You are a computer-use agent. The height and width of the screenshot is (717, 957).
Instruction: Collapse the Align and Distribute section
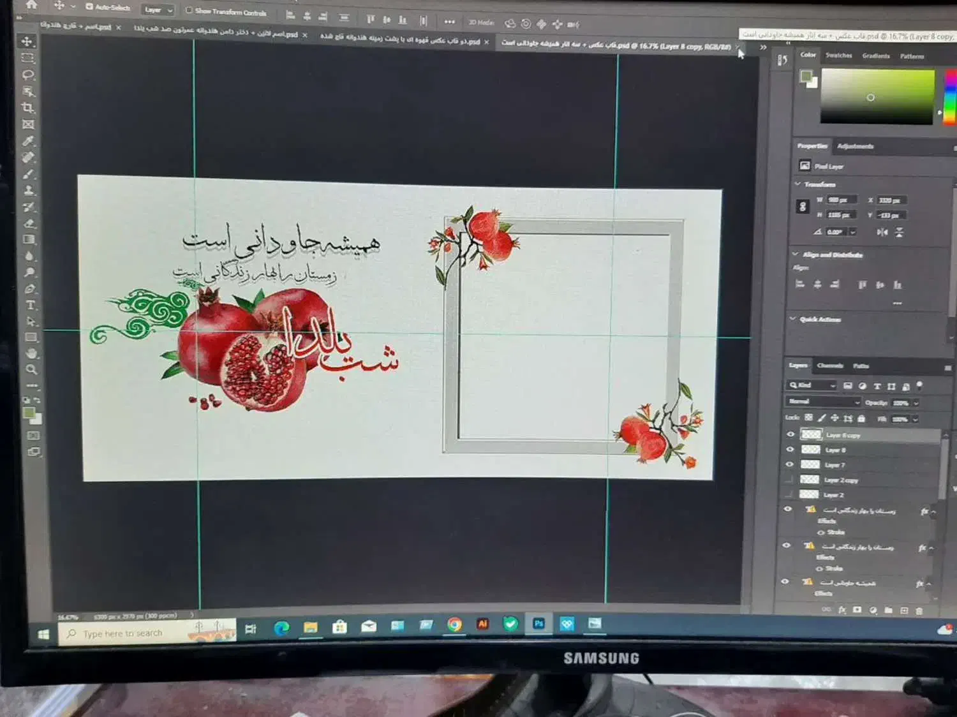pos(796,254)
